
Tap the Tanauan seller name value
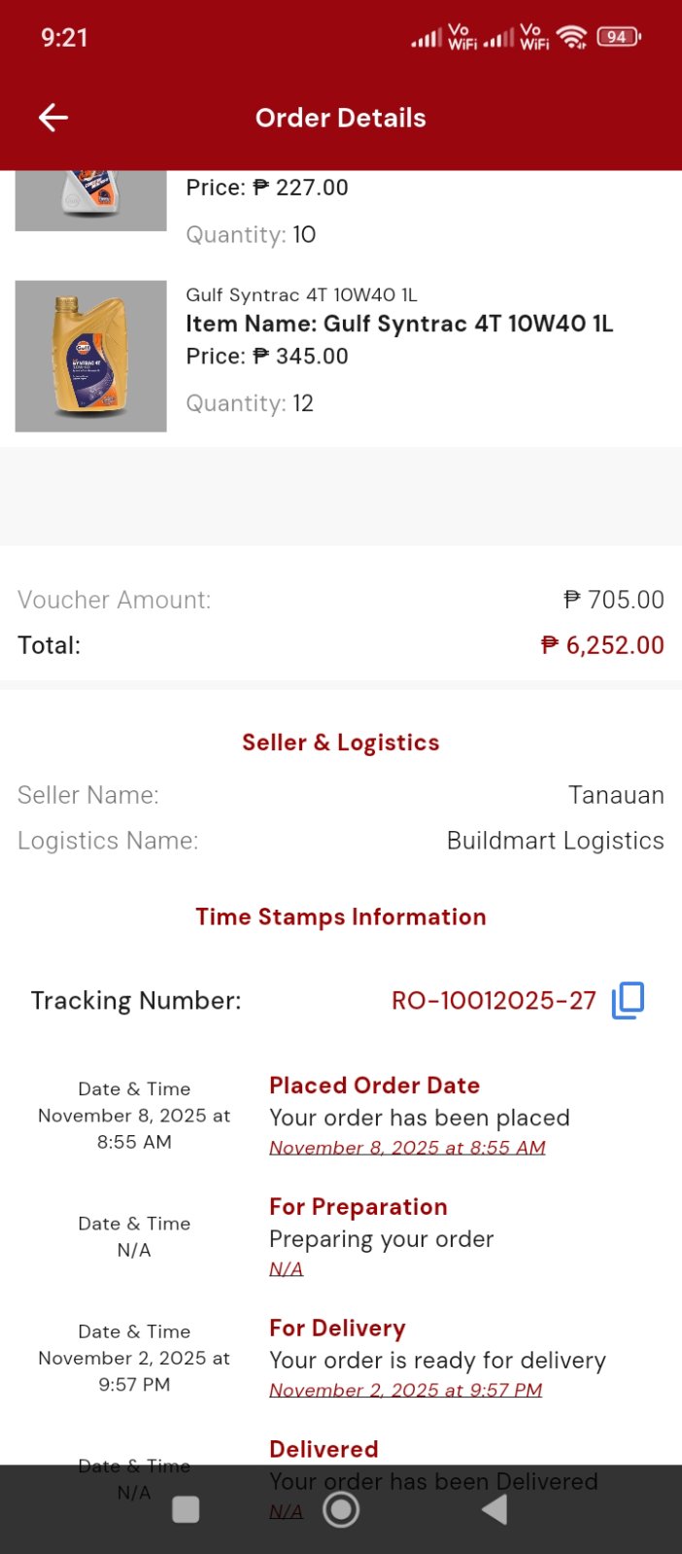coord(616,795)
